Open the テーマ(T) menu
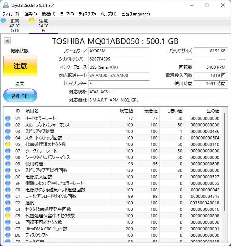This screenshot has width=231, height=246. tap(67, 14)
